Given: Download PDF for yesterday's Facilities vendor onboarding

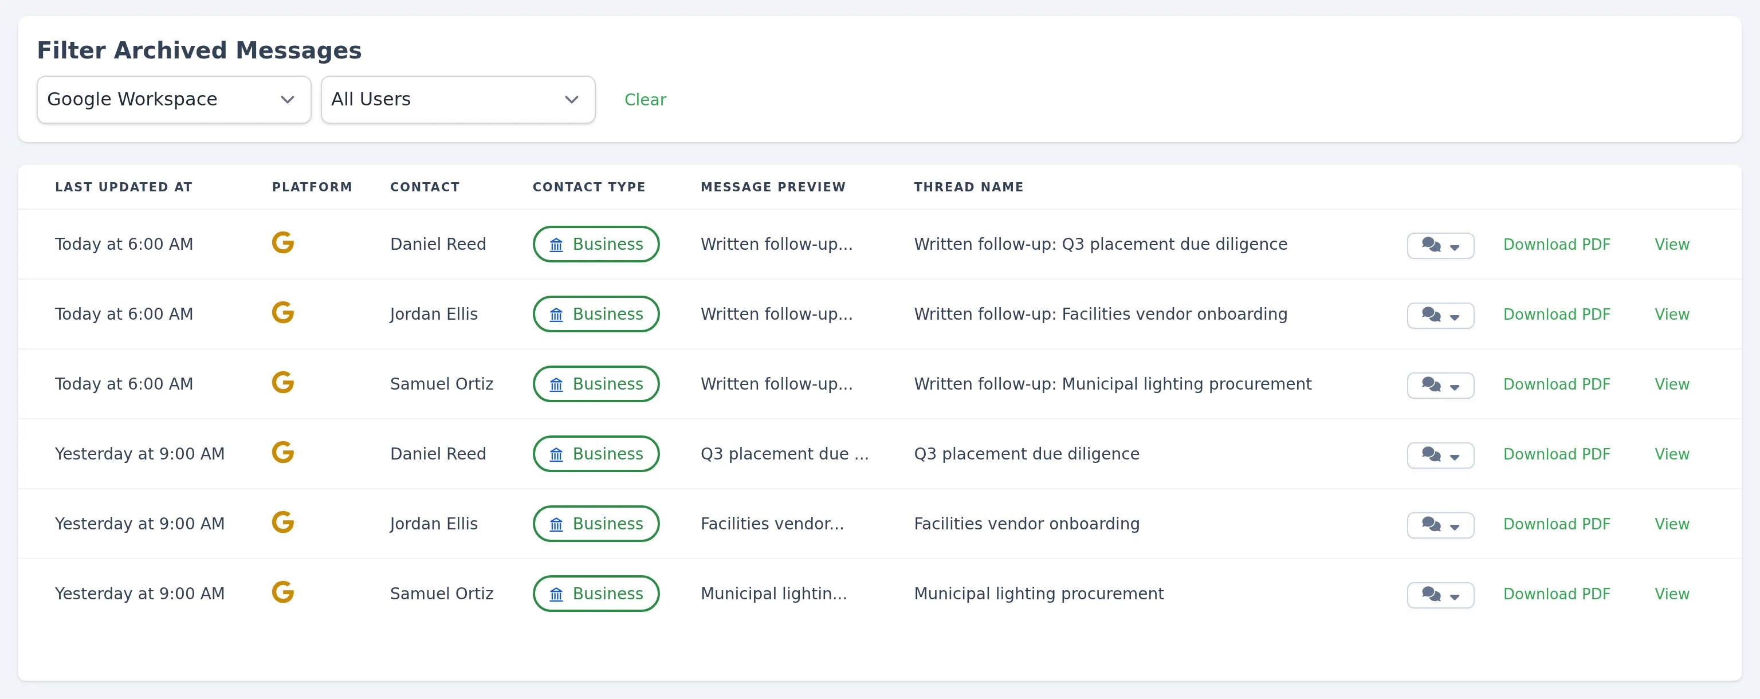Looking at the screenshot, I should coord(1557,524).
